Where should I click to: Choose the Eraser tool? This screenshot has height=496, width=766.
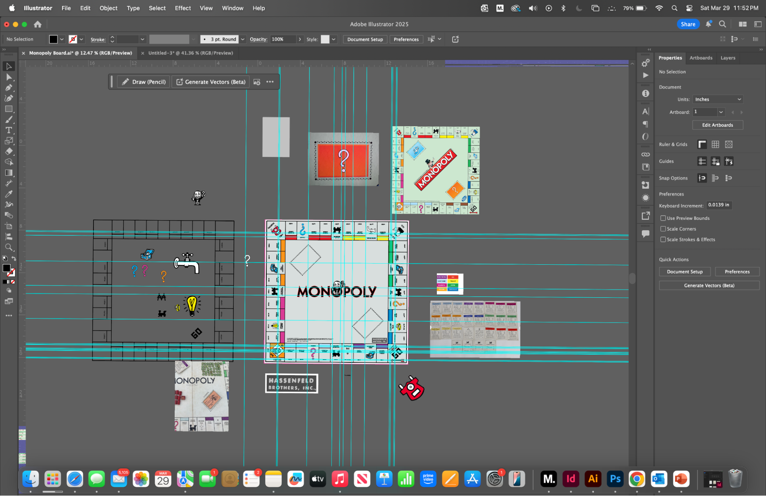[8, 151]
